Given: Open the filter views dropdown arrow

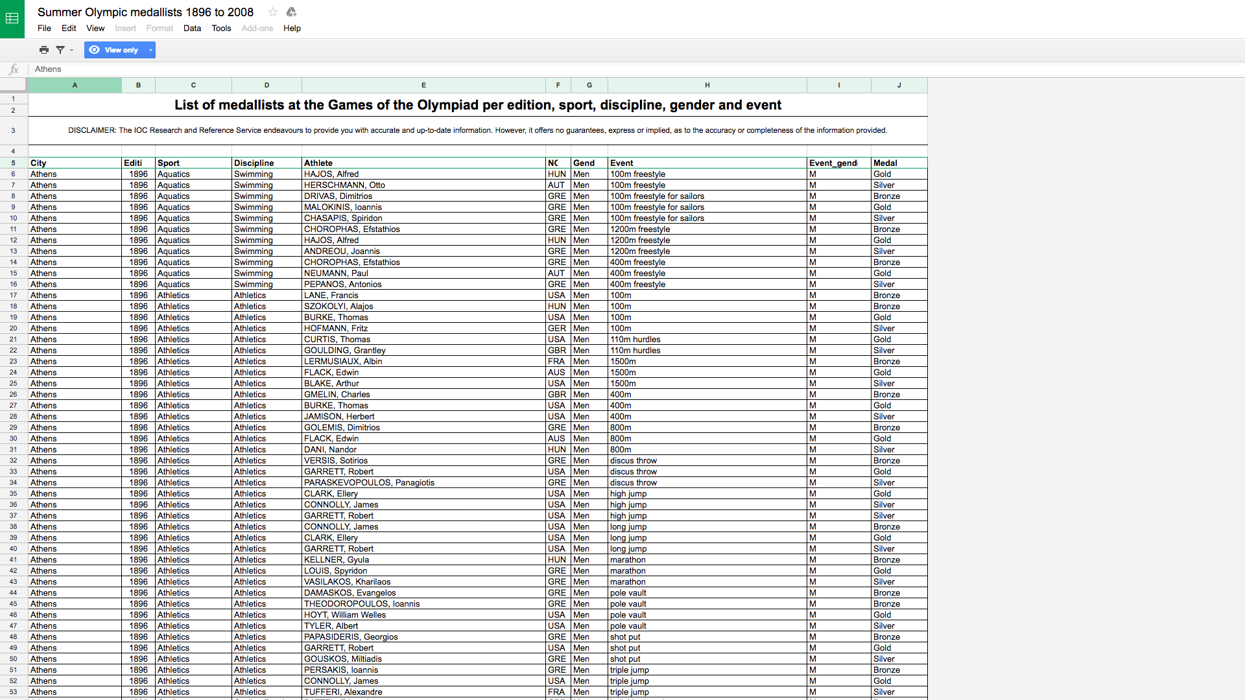Looking at the screenshot, I should [71, 50].
